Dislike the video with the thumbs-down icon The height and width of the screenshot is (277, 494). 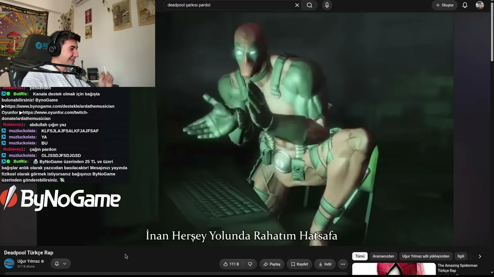[250, 264]
